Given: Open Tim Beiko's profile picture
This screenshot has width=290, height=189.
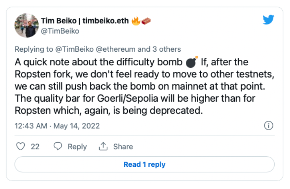Looking at the screenshot, I should pyautogui.click(x=27, y=25).
